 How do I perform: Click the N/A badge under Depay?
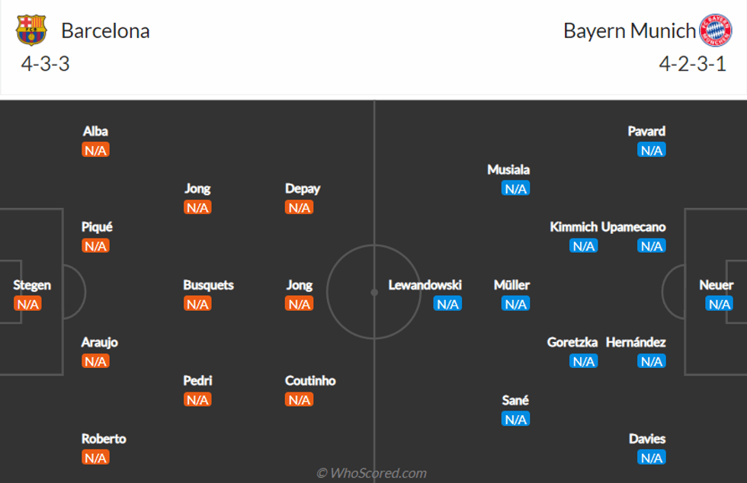pos(299,207)
